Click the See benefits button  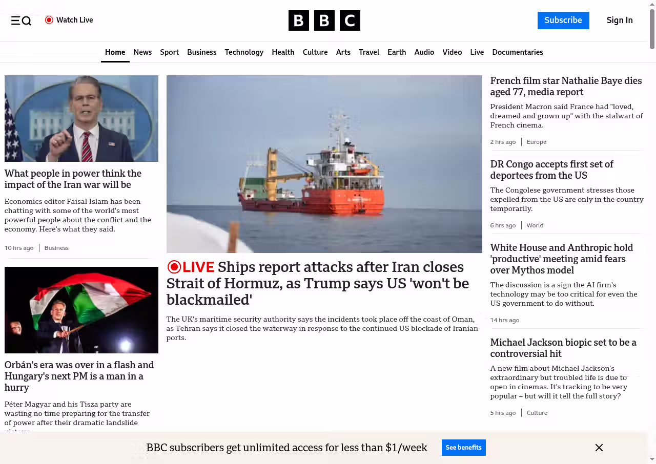[463, 448]
